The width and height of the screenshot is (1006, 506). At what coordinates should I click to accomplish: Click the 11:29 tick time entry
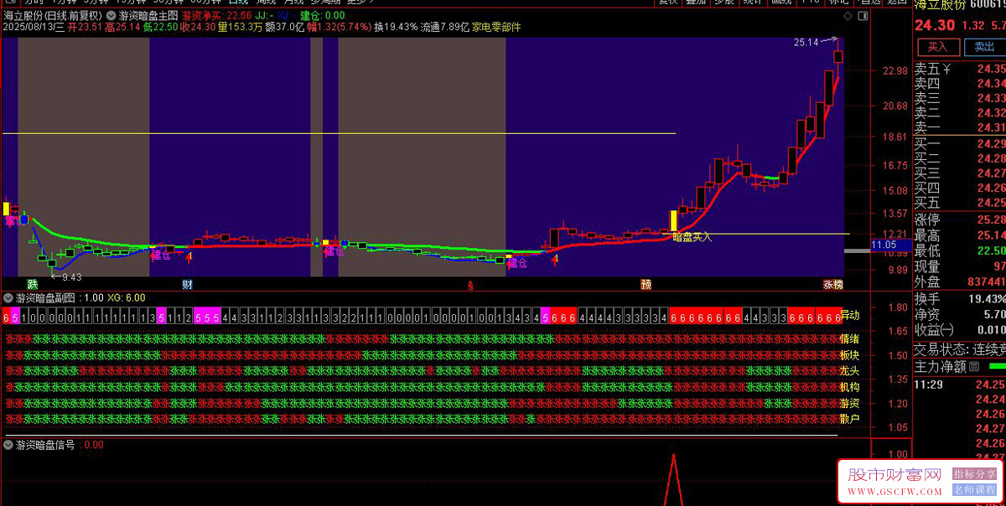pos(926,385)
